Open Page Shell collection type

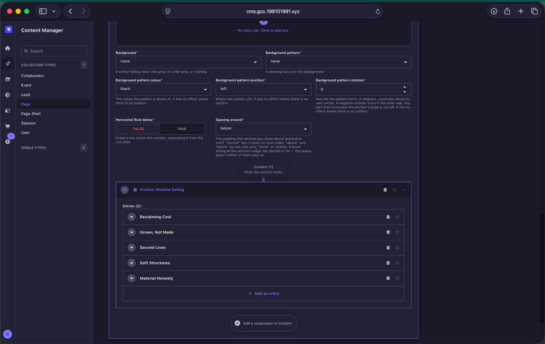(31, 114)
